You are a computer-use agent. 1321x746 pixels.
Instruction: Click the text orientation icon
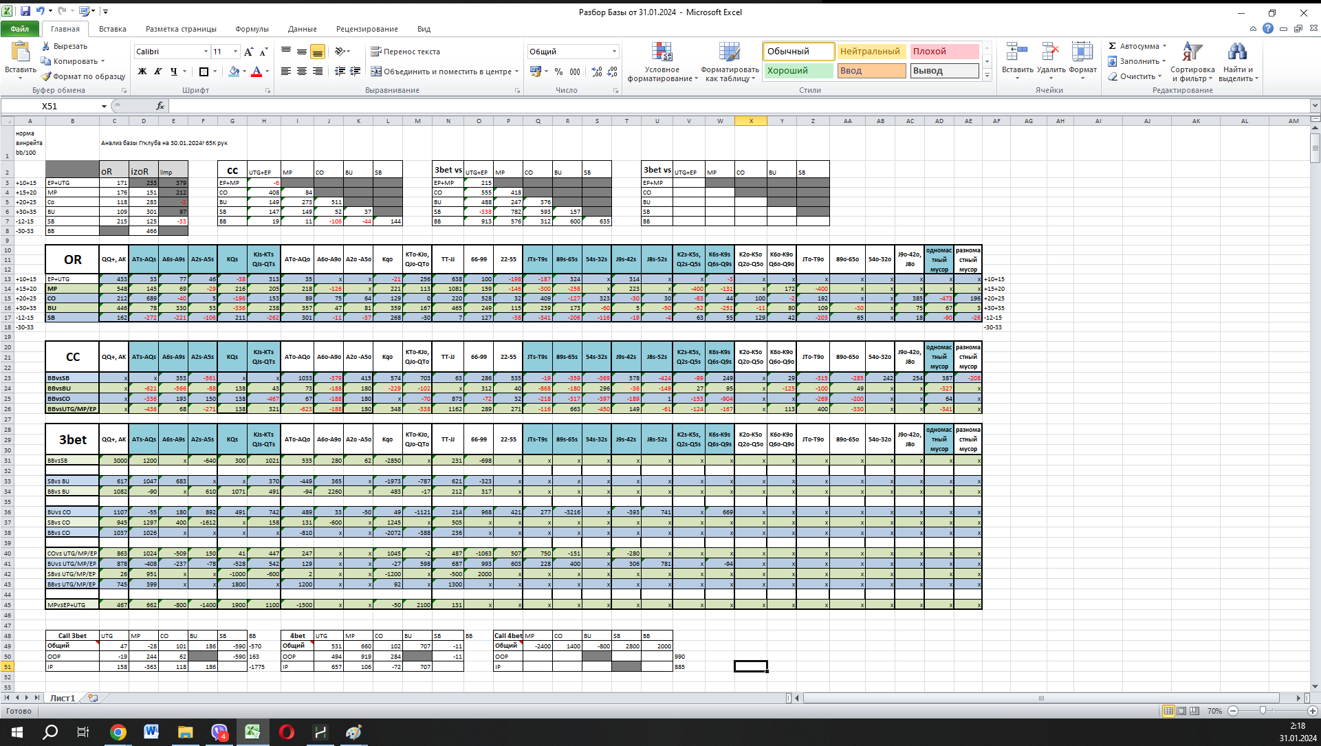[x=340, y=52]
